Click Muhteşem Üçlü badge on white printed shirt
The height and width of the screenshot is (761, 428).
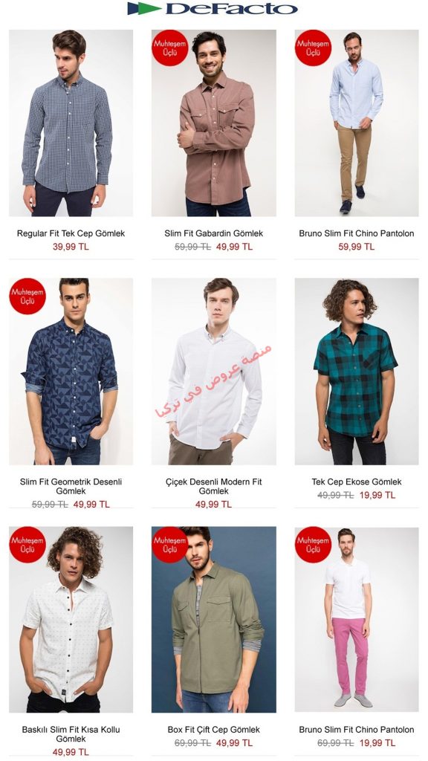(x=27, y=545)
